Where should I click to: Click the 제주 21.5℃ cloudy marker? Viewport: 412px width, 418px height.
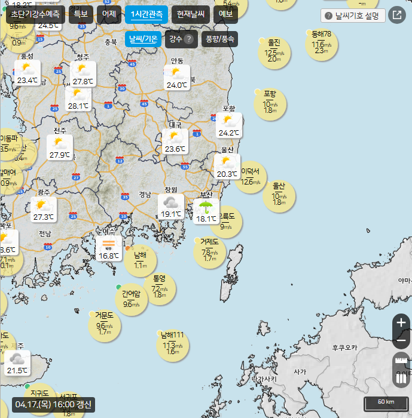pos(17,363)
